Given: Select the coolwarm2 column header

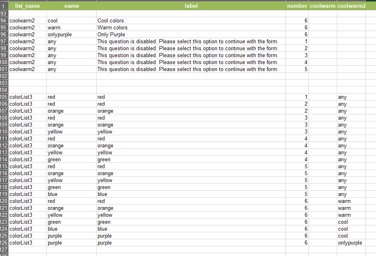Looking at the screenshot, I should click(x=351, y=6).
